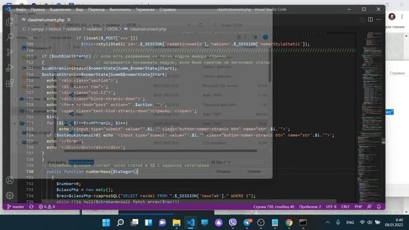Image resolution: width=409 pixels, height=230 pixels.
Task: Open Task View on taskbar
Action: 134,222
